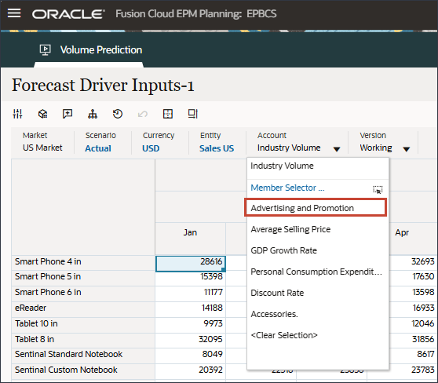This screenshot has width=438, height=383.
Task: Click the Apr cell with 32693
Action: point(414,263)
